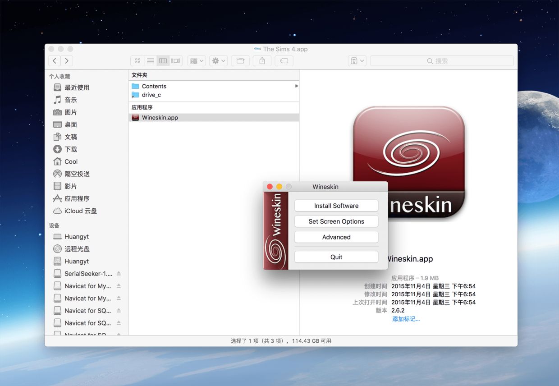Open iCloud 云盘 in the sidebar

coord(81,211)
